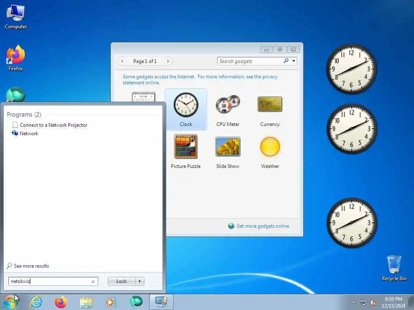Open the Firefox desktop shortcut
The image size is (414, 310).
[x=16, y=58]
